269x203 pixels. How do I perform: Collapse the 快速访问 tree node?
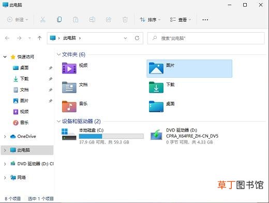5,56
